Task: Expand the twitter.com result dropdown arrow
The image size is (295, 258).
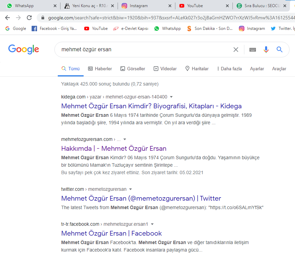Action: click(131, 189)
